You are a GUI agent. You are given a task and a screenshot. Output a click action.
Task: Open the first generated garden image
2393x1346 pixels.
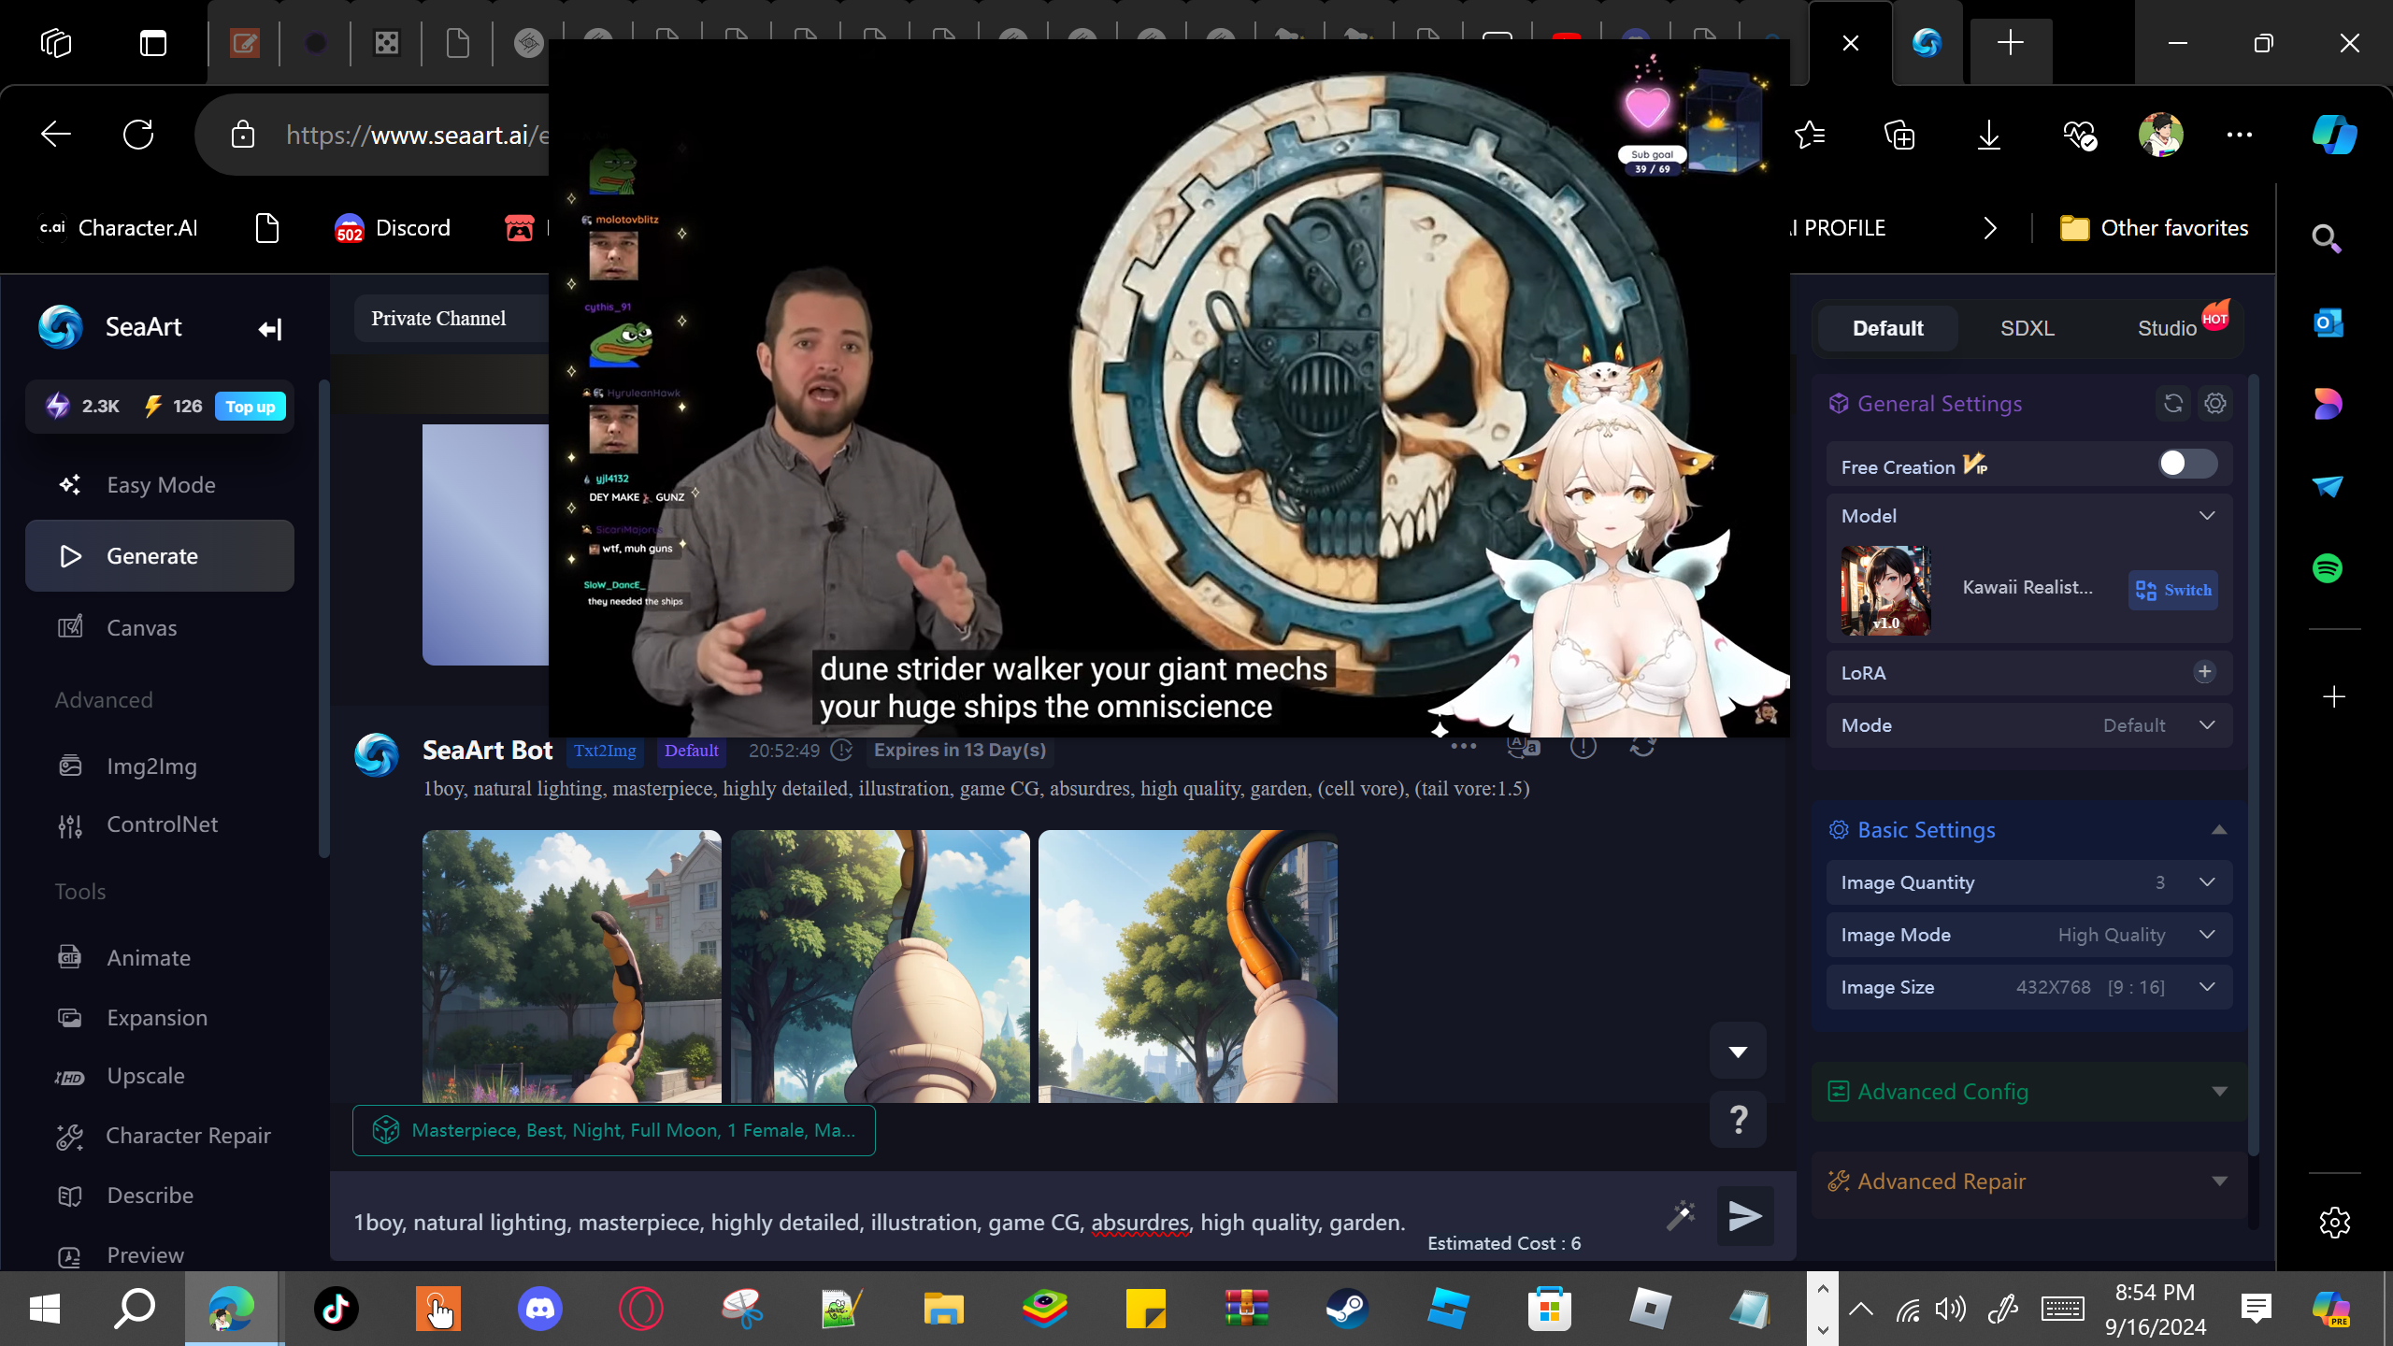tap(572, 967)
